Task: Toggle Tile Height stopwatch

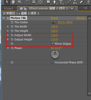Action: 12,31
